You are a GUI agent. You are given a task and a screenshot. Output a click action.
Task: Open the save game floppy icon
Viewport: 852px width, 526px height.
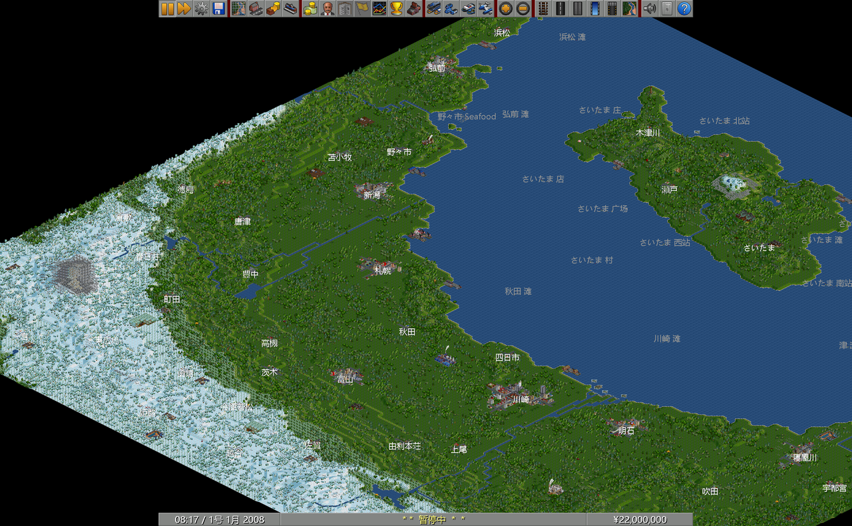click(x=218, y=9)
